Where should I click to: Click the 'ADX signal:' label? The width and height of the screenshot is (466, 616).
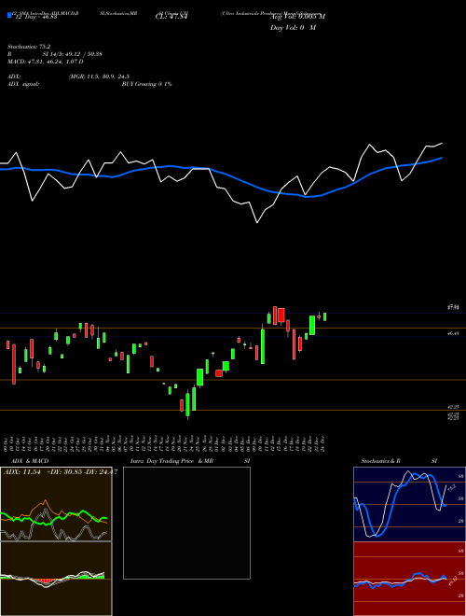point(23,84)
